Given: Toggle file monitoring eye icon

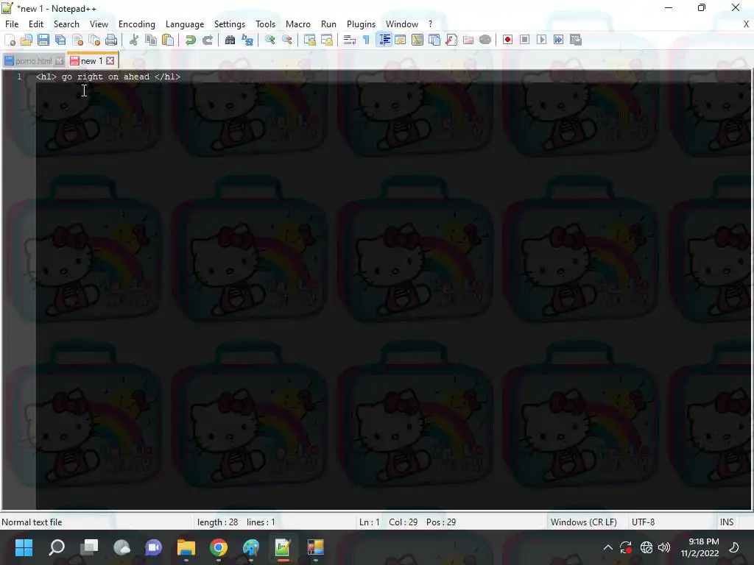Looking at the screenshot, I should click(485, 40).
